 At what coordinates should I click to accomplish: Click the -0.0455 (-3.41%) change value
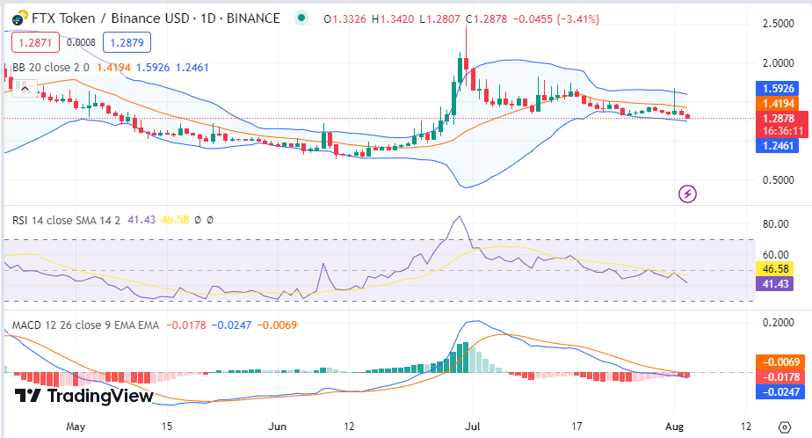(x=556, y=19)
